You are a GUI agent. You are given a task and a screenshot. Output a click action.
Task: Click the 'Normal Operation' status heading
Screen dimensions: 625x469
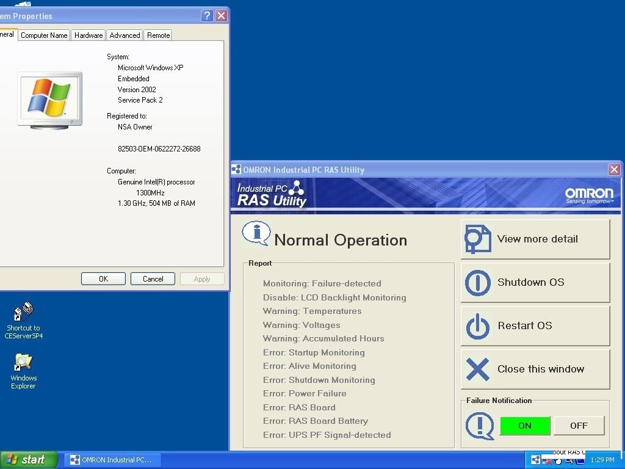(x=341, y=240)
